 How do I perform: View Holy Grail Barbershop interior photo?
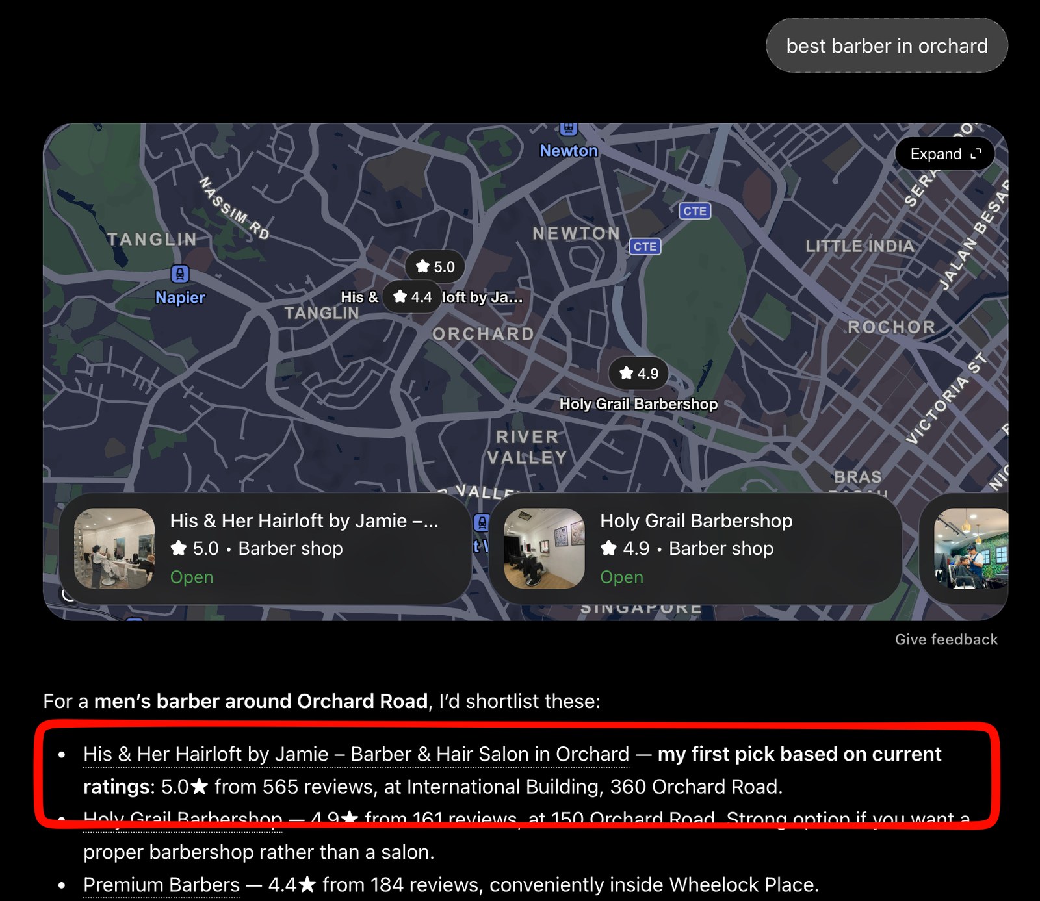click(545, 549)
